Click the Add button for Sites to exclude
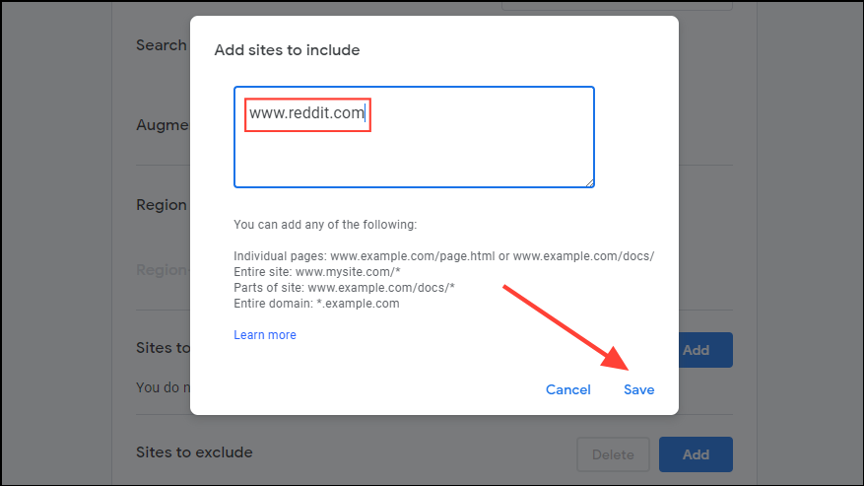This screenshot has height=486, width=864. (696, 454)
